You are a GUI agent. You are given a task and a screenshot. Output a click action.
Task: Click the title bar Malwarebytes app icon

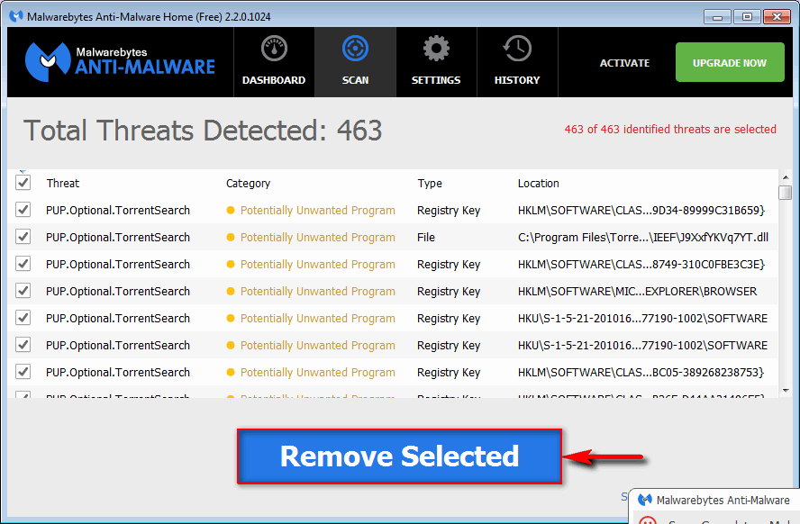point(16,16)
